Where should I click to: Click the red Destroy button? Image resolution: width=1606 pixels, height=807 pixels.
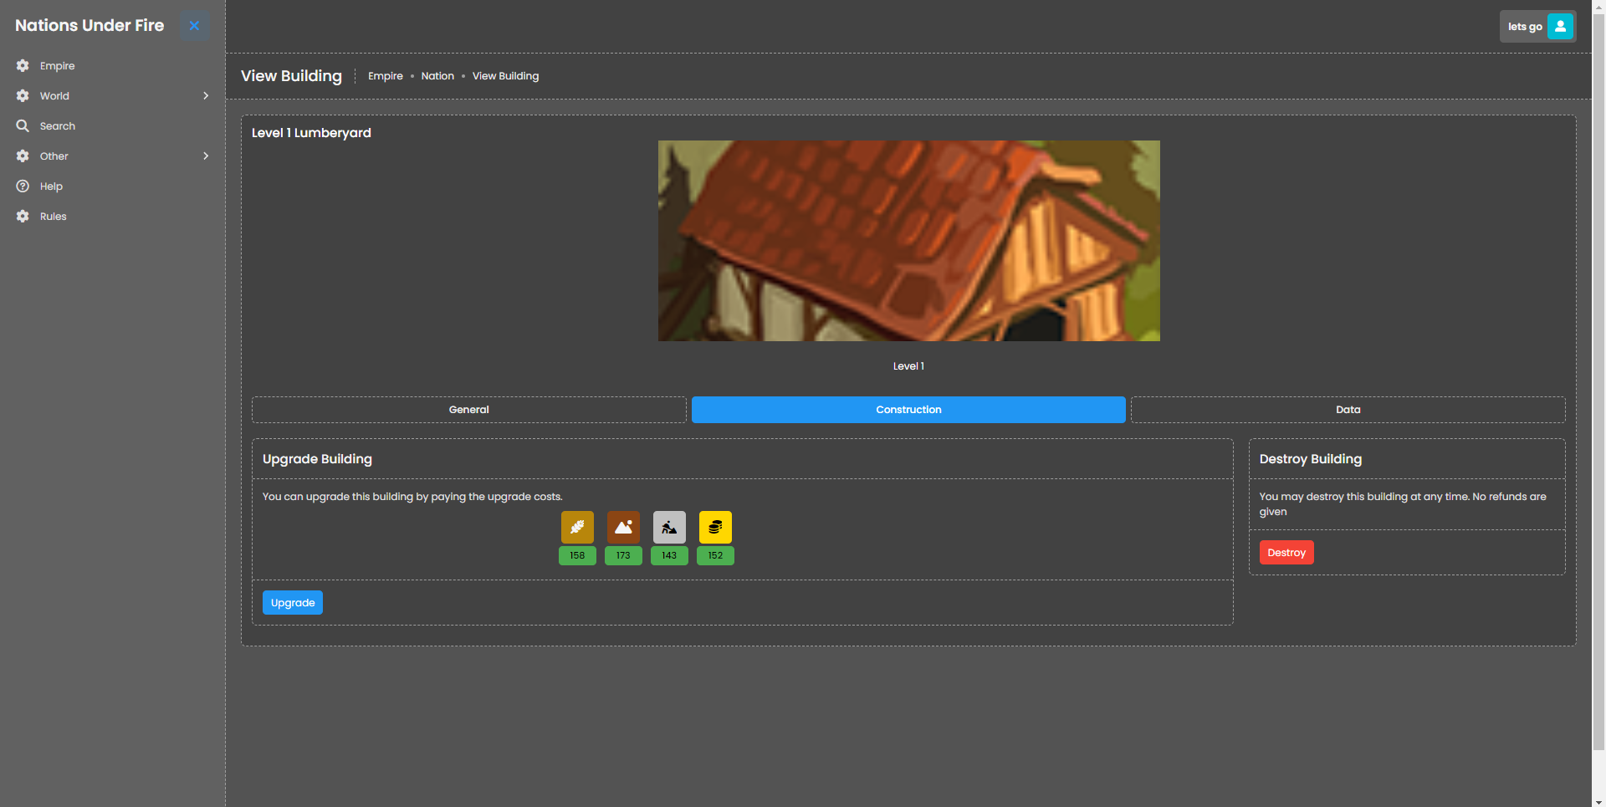pos(1286,553)
